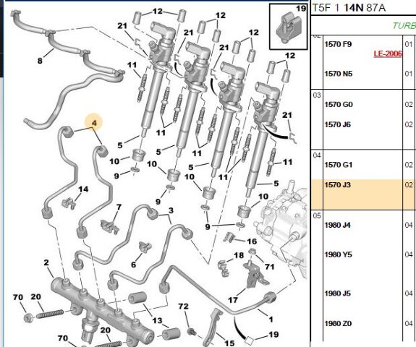Screen dimensions: 416x347
Task: Click the clip thumbnail labeled 19
Action: [x=289, y=27]
